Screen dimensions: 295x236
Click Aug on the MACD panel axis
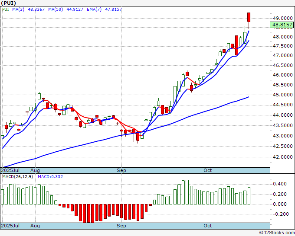[x=35, y=226]
